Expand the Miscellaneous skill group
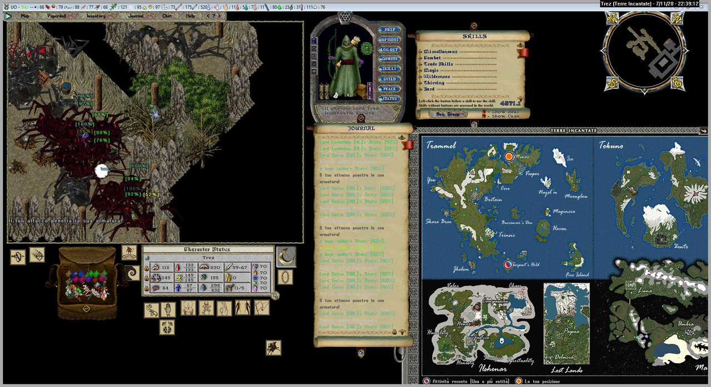Screen dimensions: 711x387 tap(420, 52)
